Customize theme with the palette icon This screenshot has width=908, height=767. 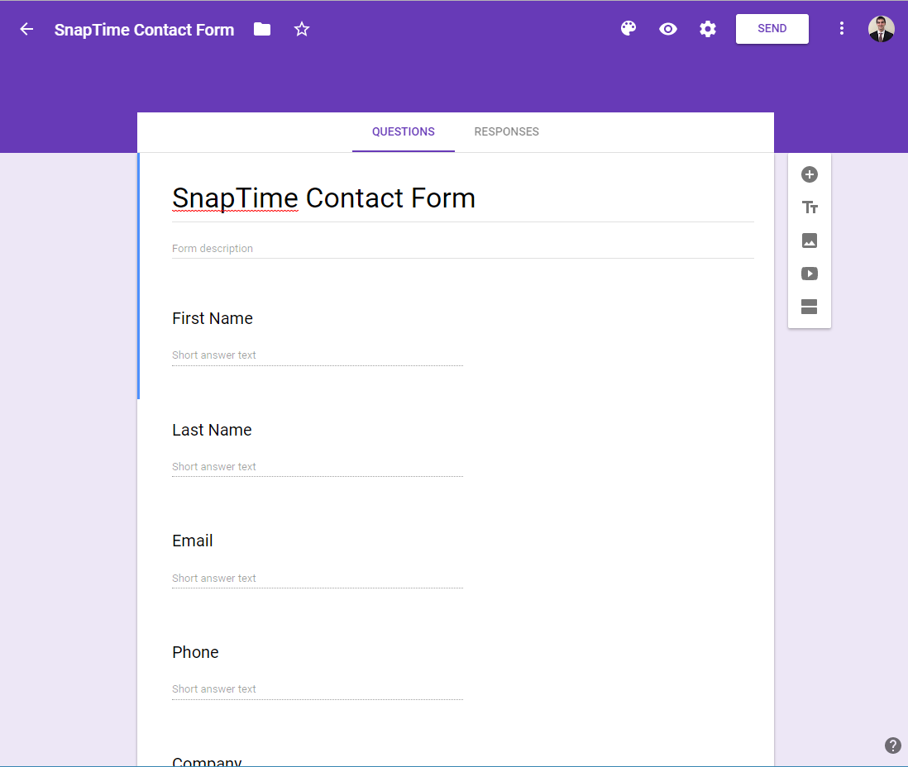click(x=628, y=28)
